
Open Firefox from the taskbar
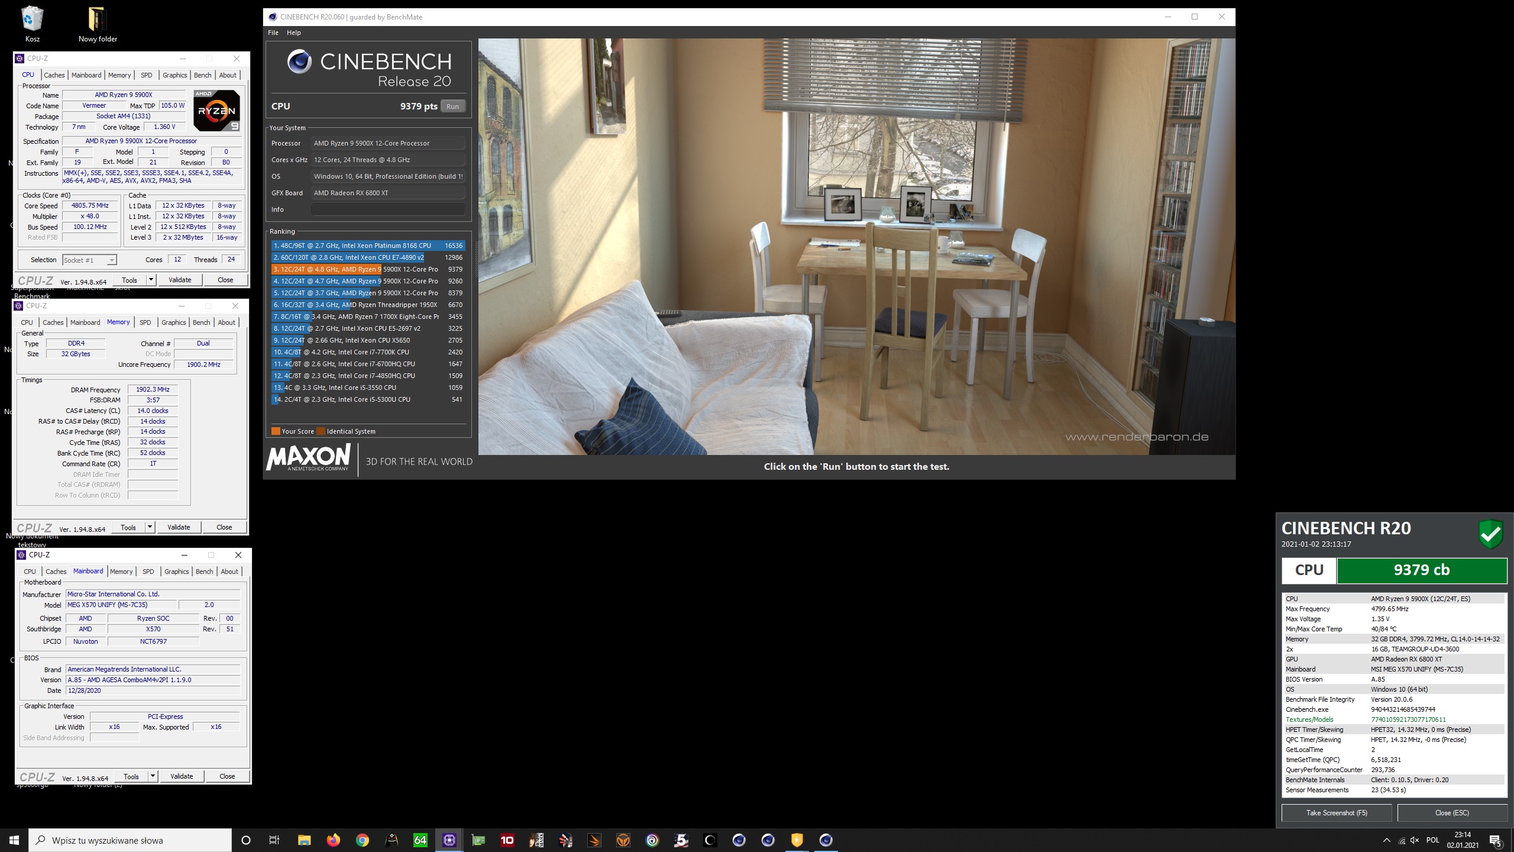tap(333, 840)
